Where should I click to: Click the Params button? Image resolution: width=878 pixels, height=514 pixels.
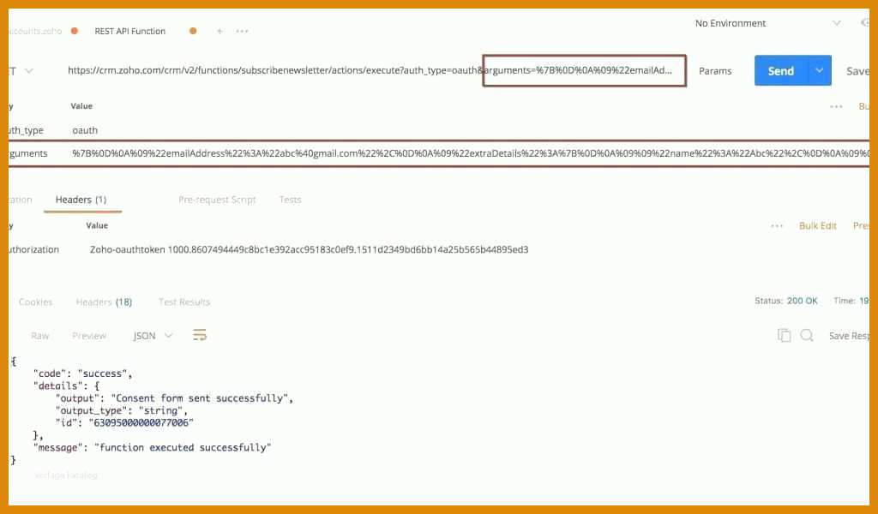coord(715,71)
